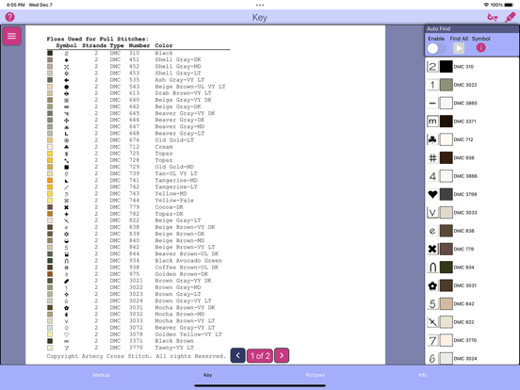The width and height of the screenshot is (520, 390).
Task: Go to next key page
Action: 282,355
